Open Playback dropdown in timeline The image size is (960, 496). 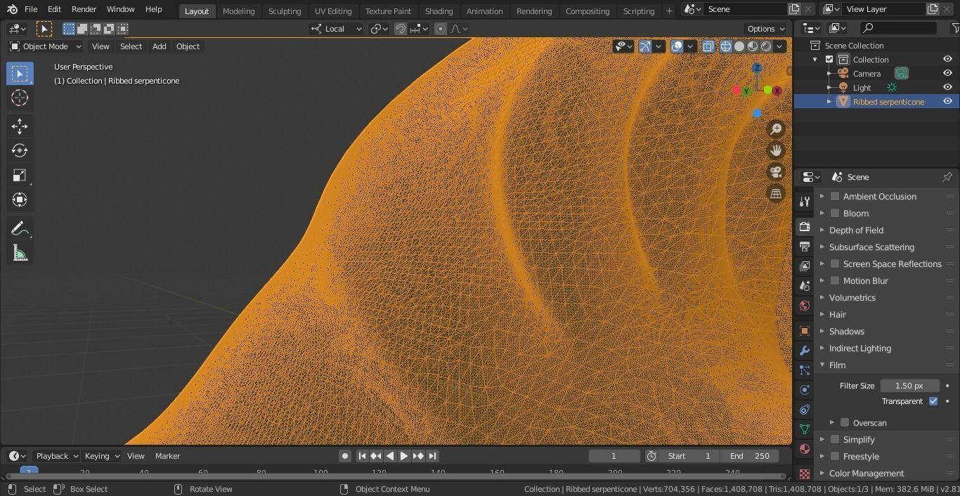(x=57, y=456)
